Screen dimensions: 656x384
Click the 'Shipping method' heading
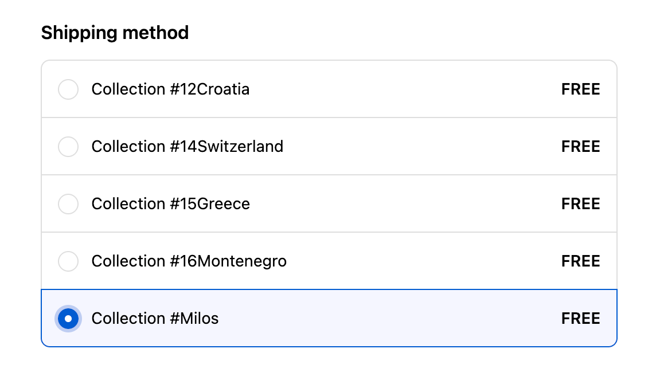(115, 33)
